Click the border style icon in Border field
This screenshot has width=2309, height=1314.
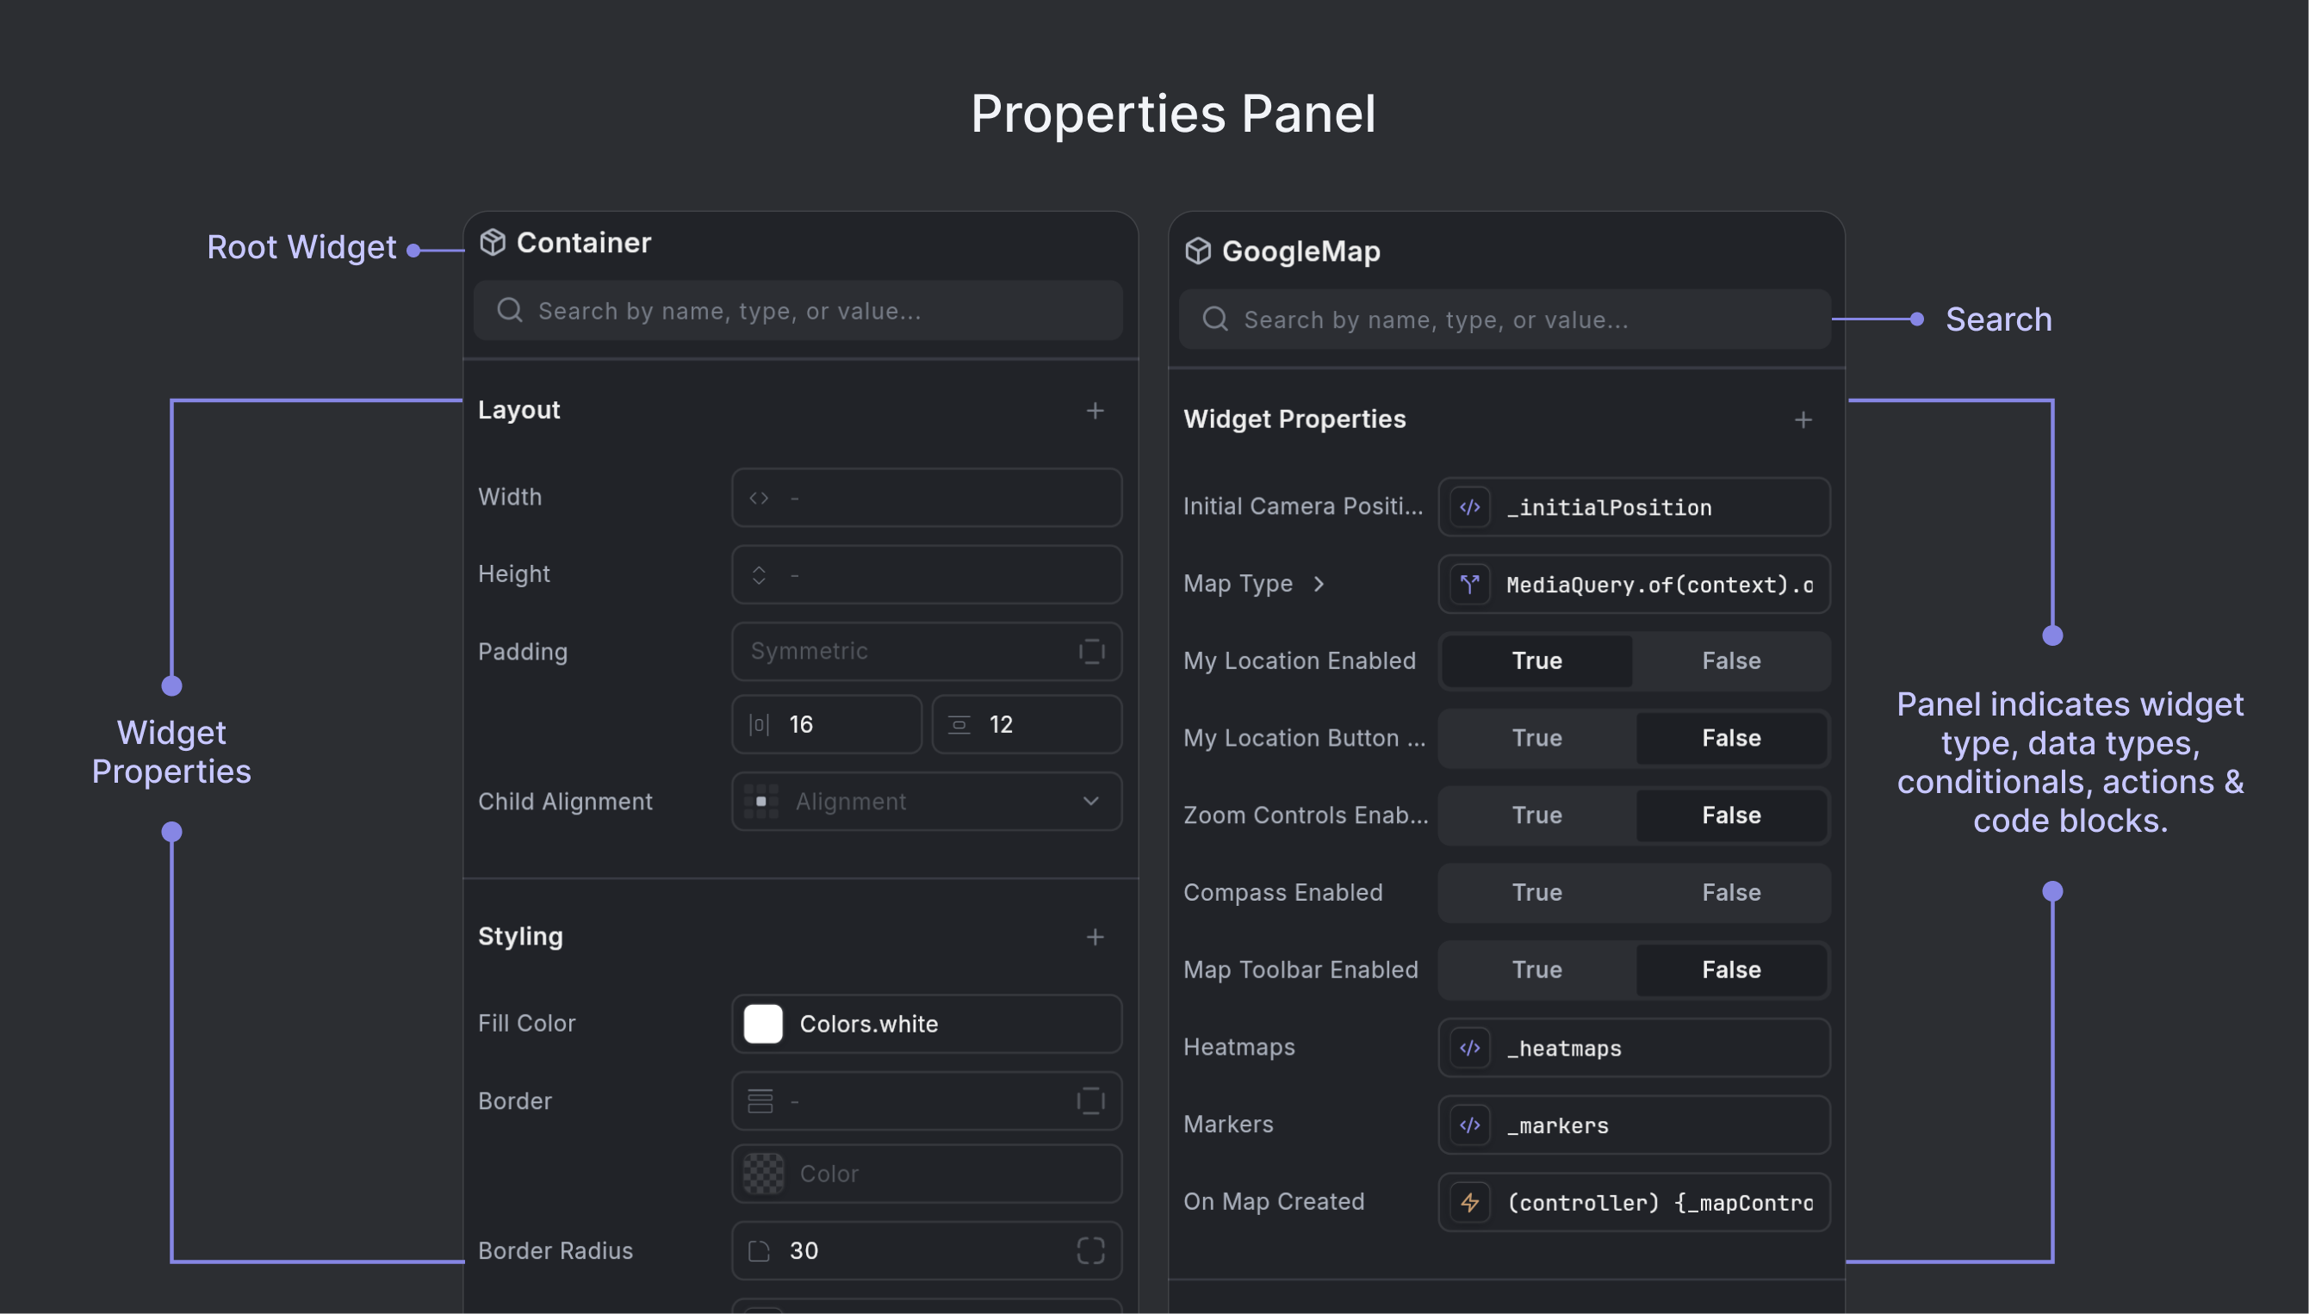tap(761, 1101)
